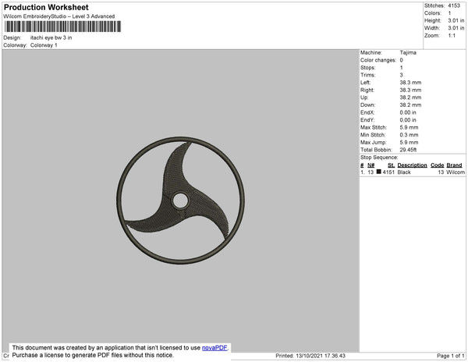Screen dimensions: 468x362
Task: Select the 'Right:' value 38.3 mm
Action: (x=411, y=90)
